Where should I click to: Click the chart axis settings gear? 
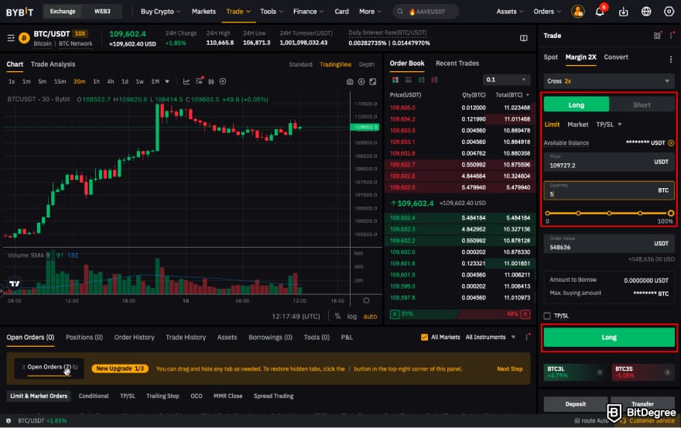(366, 300)
